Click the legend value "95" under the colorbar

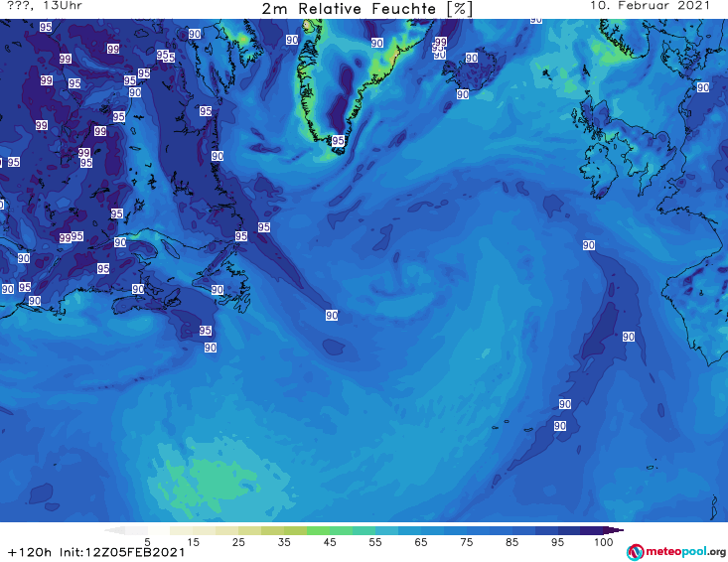(557, 542)
